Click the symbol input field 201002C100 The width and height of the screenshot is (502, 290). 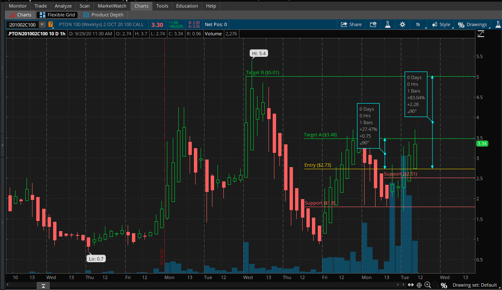tap(23, 24)
